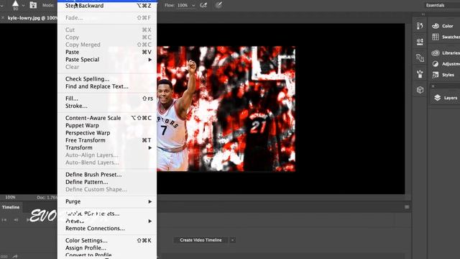Screen dimensions: 460x259
Task: Click the Timeline previous frame control
Action: tap(16, 219)
